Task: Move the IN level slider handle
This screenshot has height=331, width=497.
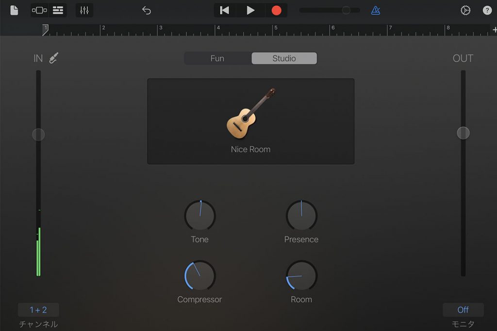Action: 38,135
